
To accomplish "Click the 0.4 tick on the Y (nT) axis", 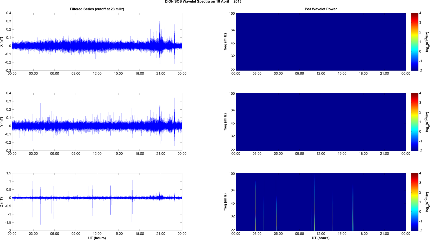I will pyautogui.click(x=8, y=93).
